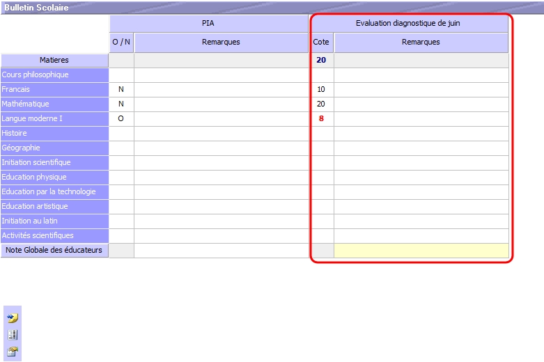Click the N value in the Francais row

click(x=121, y=90)
